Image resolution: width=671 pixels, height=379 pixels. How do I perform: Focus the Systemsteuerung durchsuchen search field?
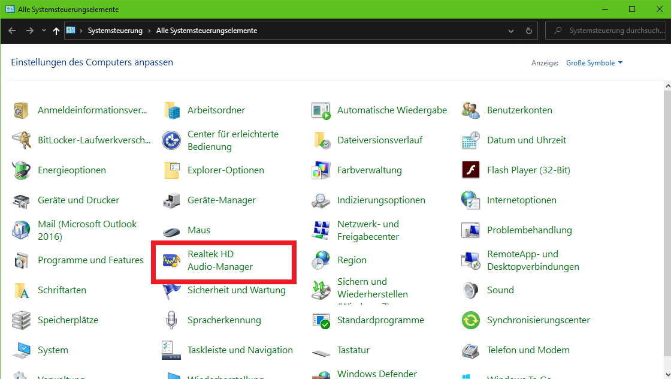[606, 31]
